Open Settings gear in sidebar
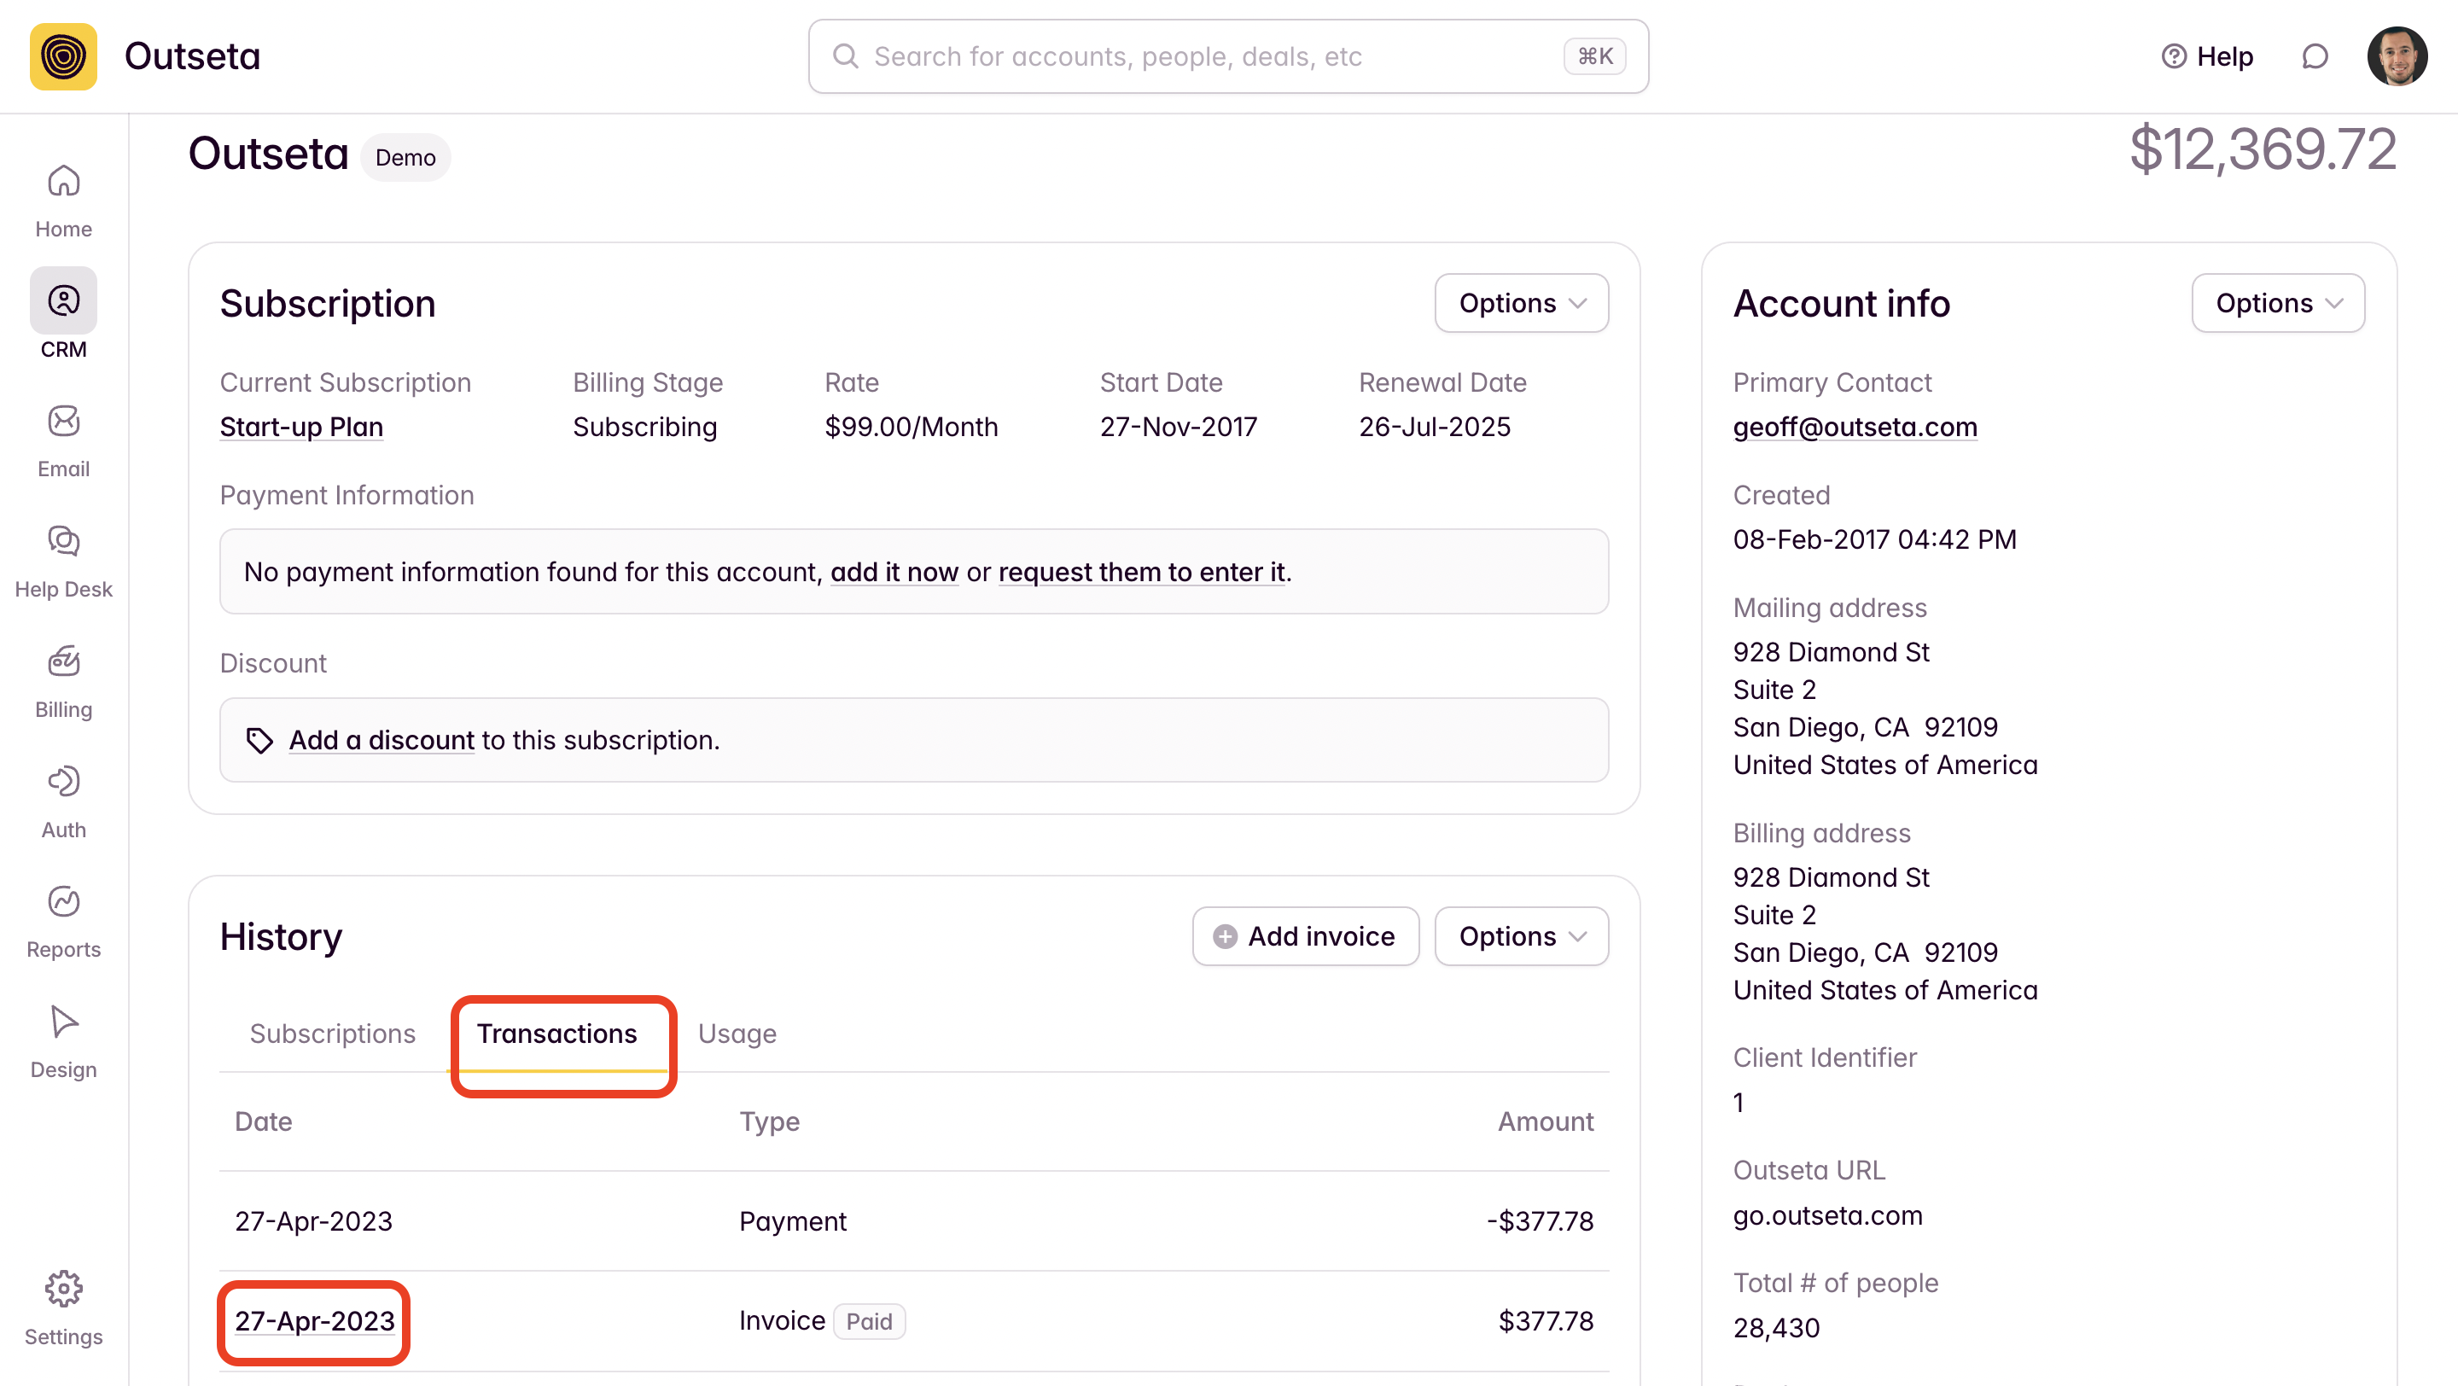 [x=63, y=1307]
